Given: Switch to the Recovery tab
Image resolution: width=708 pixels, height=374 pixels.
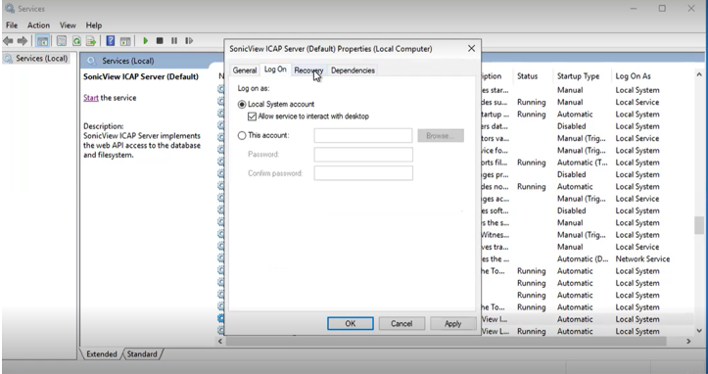Looking at the screenshot, I should (x=308, y=70).
